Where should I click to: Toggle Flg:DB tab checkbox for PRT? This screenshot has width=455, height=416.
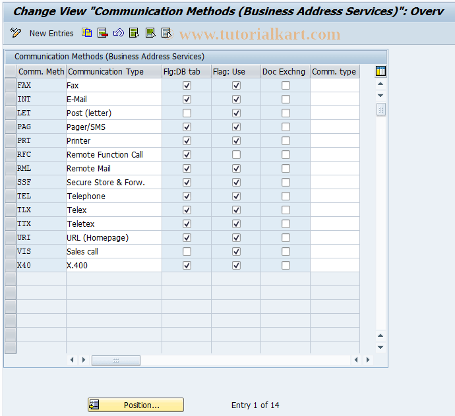coord(187,140)
